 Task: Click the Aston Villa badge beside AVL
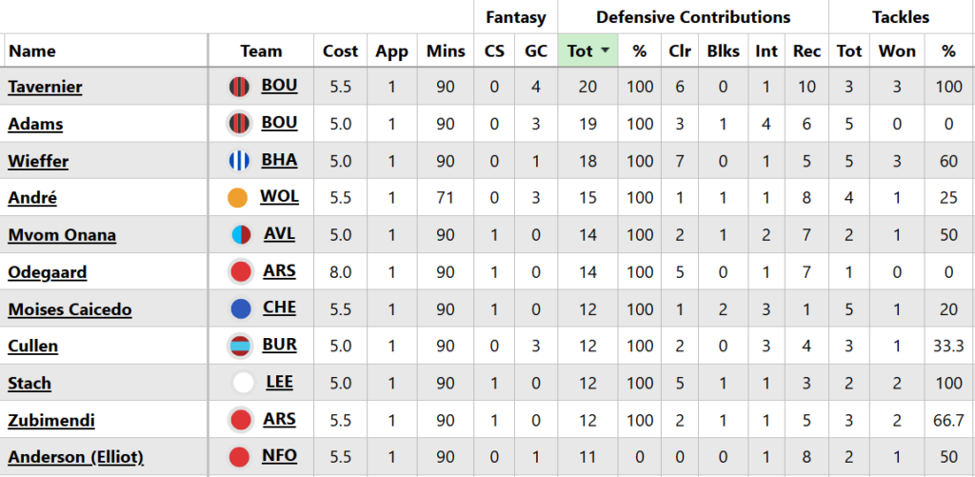241,235
